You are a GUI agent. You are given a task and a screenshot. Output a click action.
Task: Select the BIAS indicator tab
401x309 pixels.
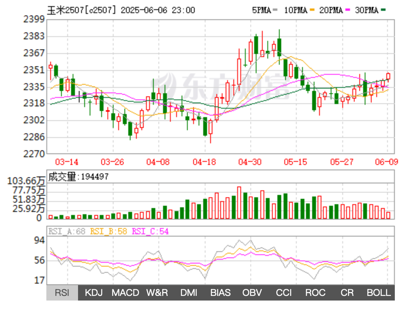(x=220, y=293)
